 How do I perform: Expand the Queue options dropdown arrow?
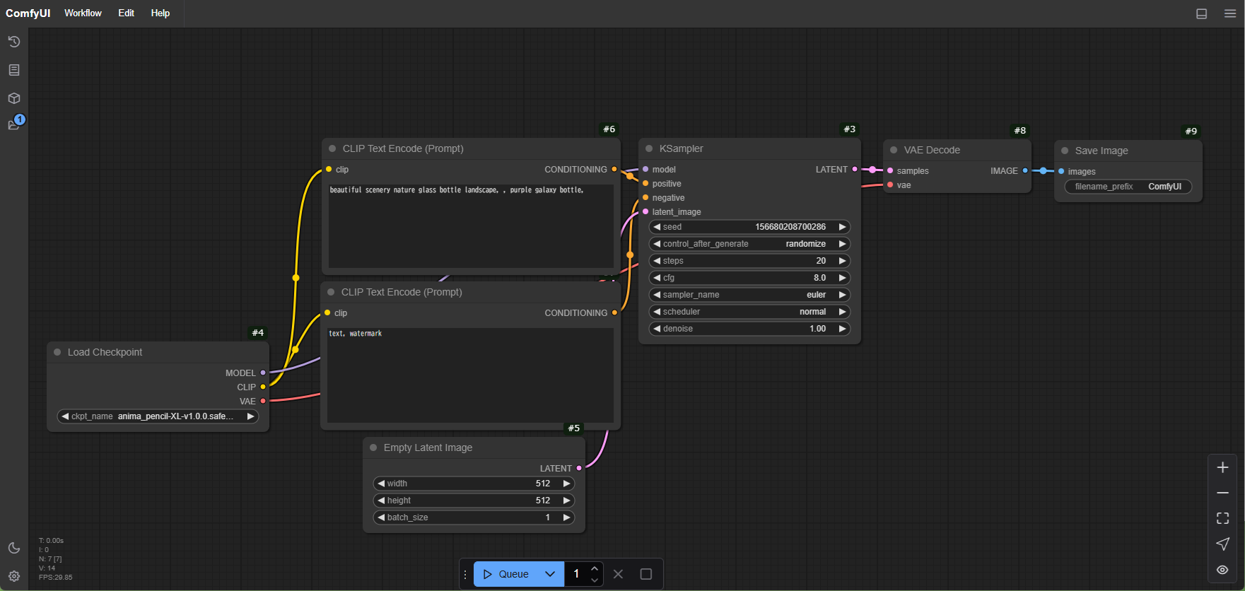coord(550,574)
